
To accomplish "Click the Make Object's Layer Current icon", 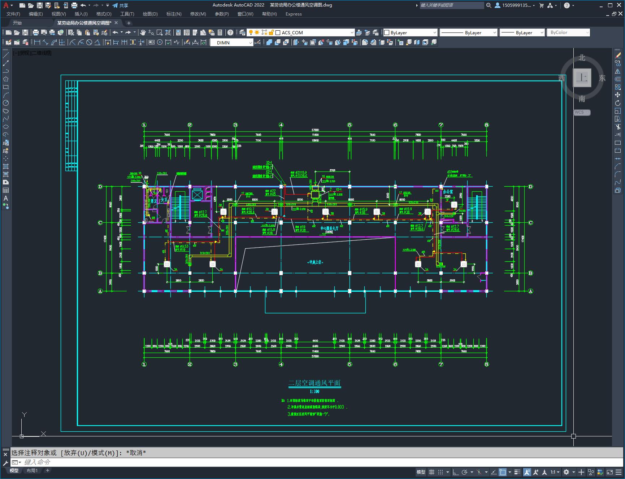I will coord(359,32).
